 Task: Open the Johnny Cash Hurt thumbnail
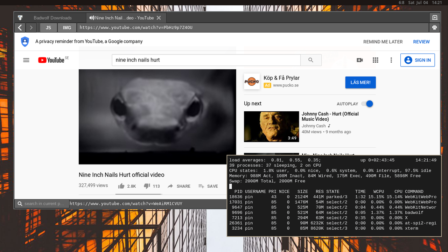pos(272,127)
